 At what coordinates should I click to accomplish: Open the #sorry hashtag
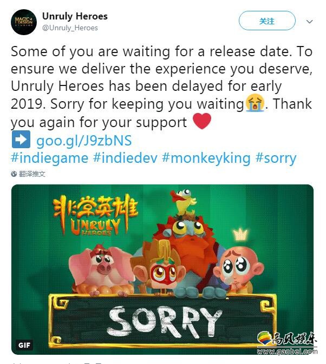276,158
